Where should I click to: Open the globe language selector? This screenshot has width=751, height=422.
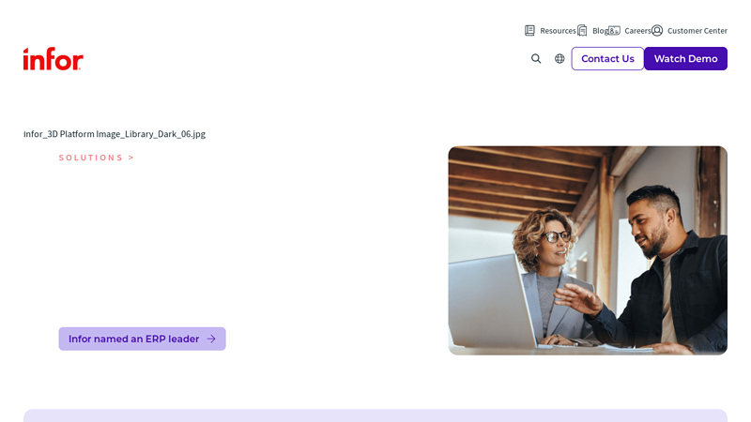click(x=559, y=59)
